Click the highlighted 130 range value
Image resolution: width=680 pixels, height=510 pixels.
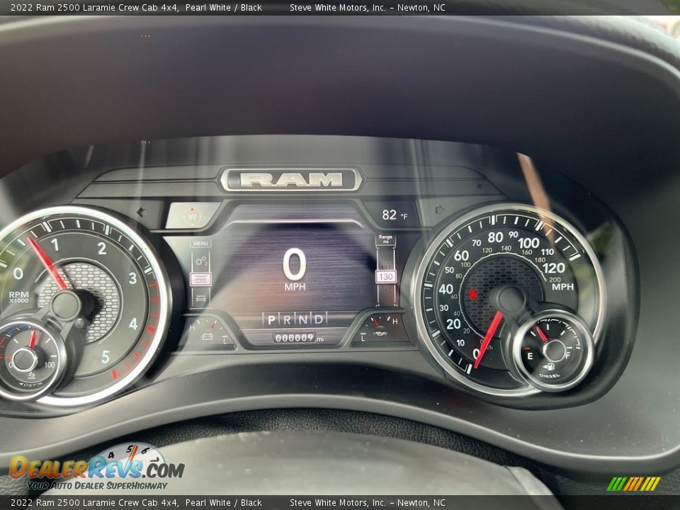(385, 276)
